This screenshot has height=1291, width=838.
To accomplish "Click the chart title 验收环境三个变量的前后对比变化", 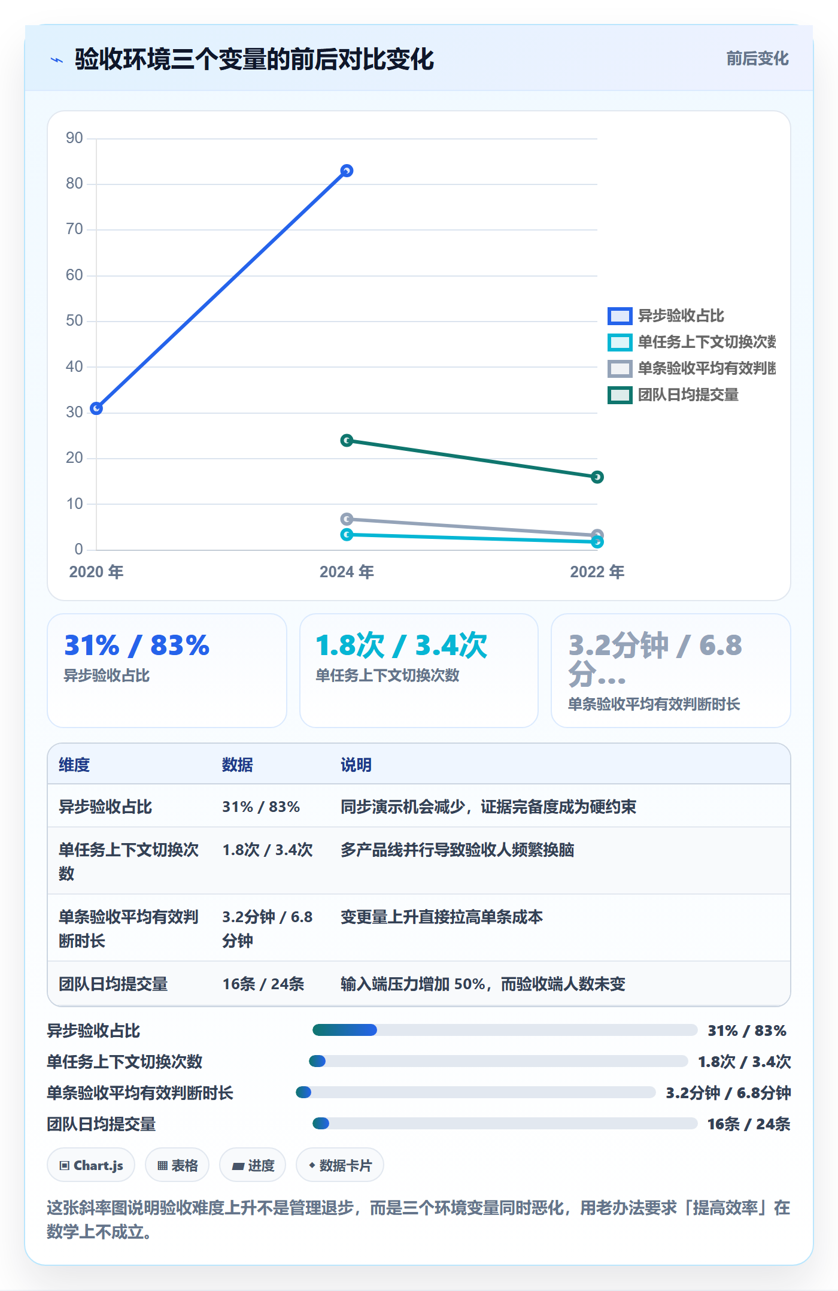I will tap(254, 59).
